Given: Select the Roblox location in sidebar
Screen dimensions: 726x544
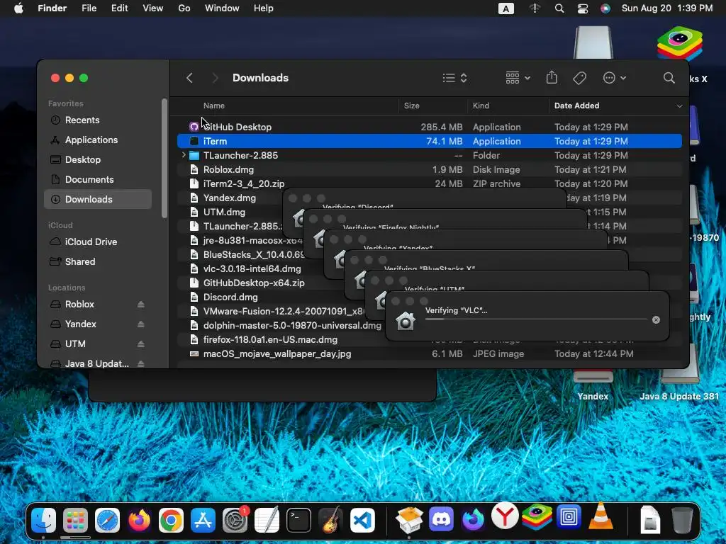Looking at the screenshot, I should [x=79, y=305].
